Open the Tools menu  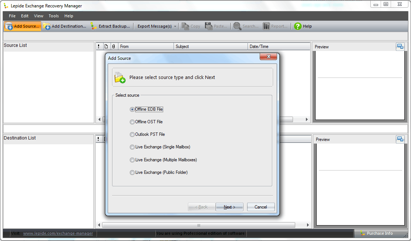54,16
